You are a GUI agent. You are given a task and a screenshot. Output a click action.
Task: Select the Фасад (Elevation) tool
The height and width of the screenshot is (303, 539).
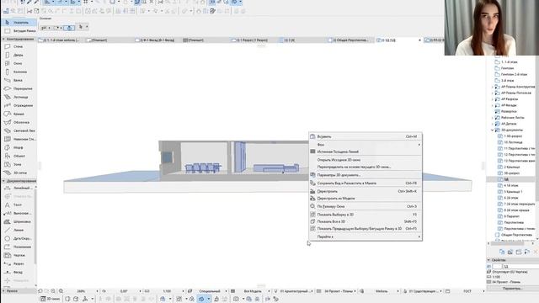coord(18,272)
